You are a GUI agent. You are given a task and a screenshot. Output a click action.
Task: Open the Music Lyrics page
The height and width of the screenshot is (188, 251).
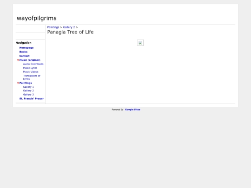[x=30, y=68]
